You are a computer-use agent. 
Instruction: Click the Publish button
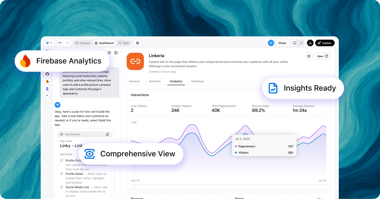click(325, 43)
